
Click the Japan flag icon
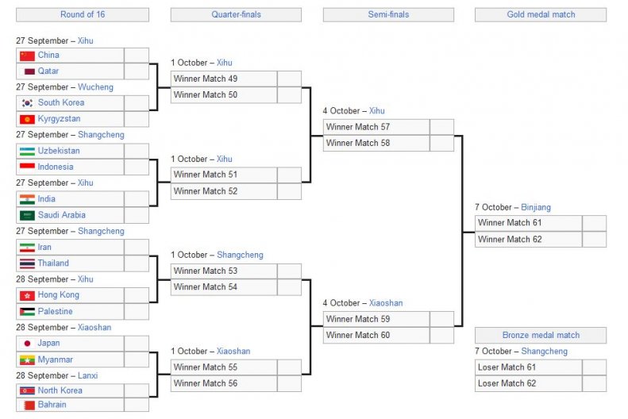tap(27, 344)
